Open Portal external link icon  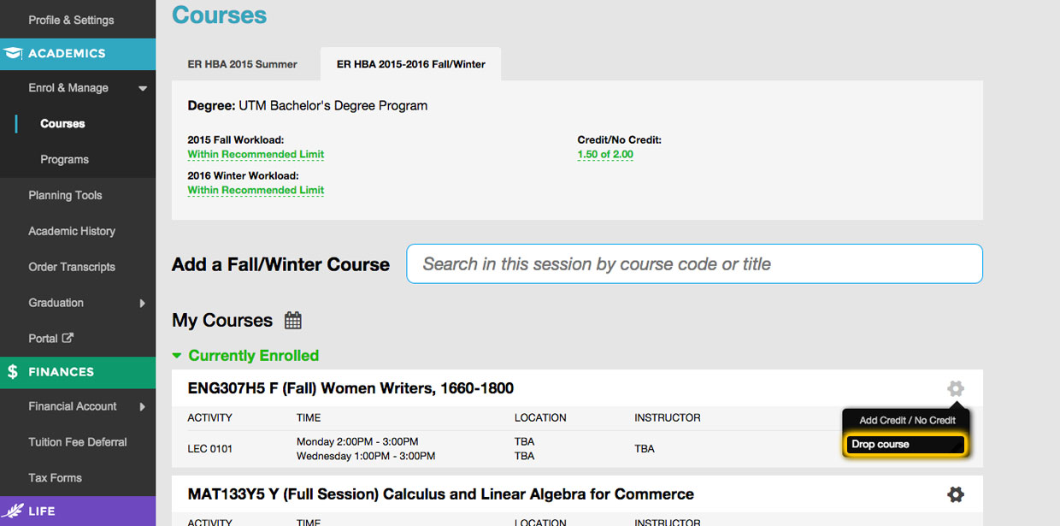coord(68,338)
